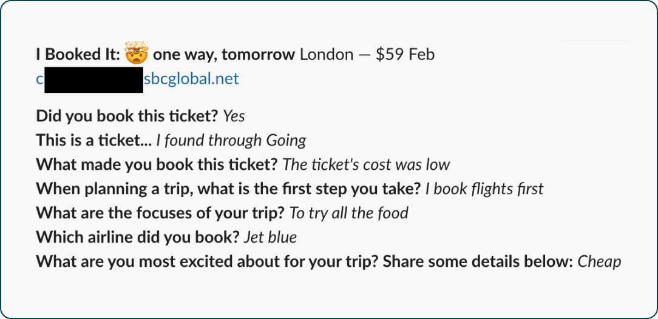The width and height of the screenshot is (658, 319).
Task: Click the 'Did you book this ticket?' question
Action: tap(126, 116)
